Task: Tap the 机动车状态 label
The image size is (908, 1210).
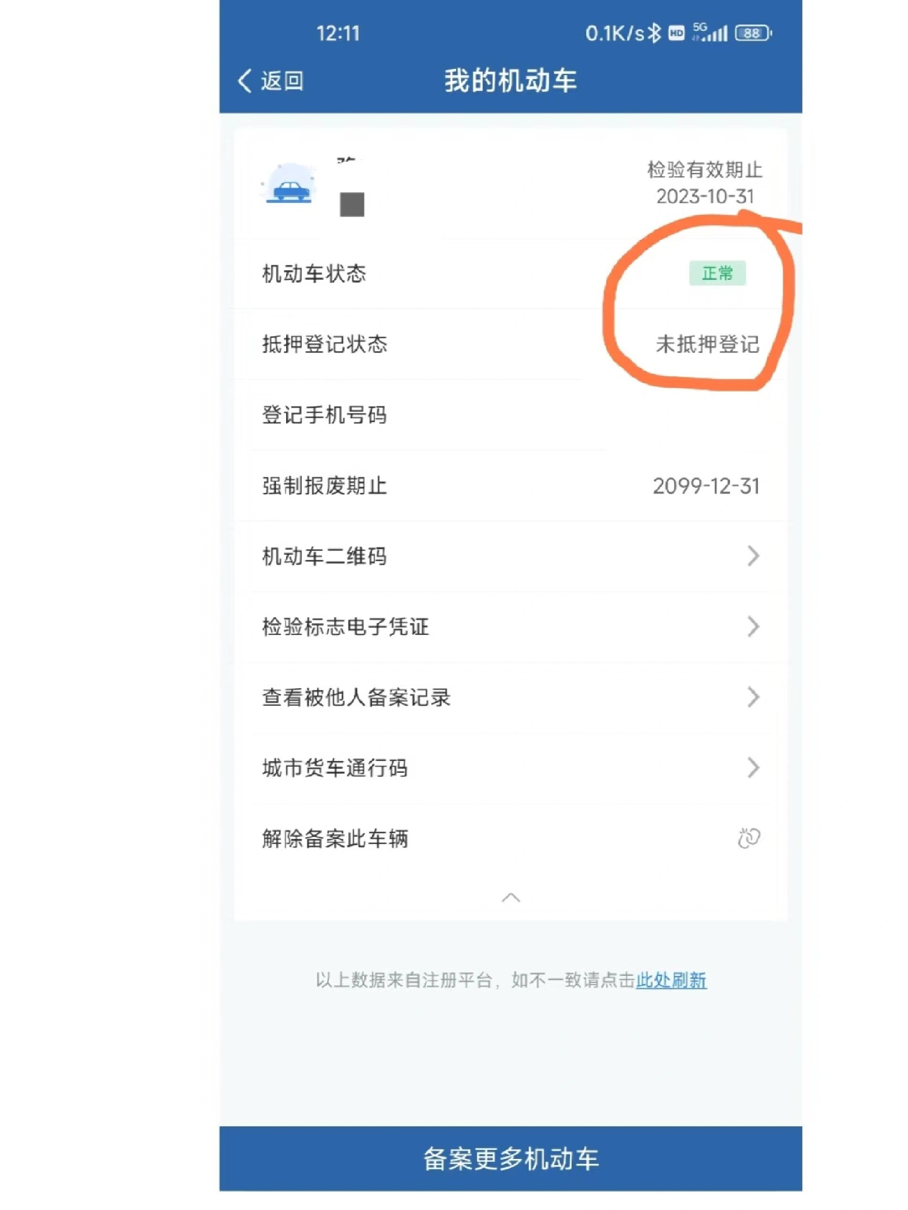Action: (314, 274)
